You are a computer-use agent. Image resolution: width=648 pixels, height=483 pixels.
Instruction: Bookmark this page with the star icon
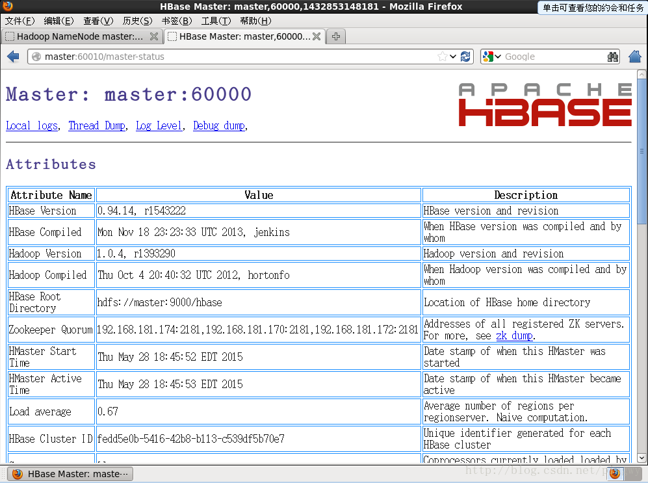pos(443,57)
